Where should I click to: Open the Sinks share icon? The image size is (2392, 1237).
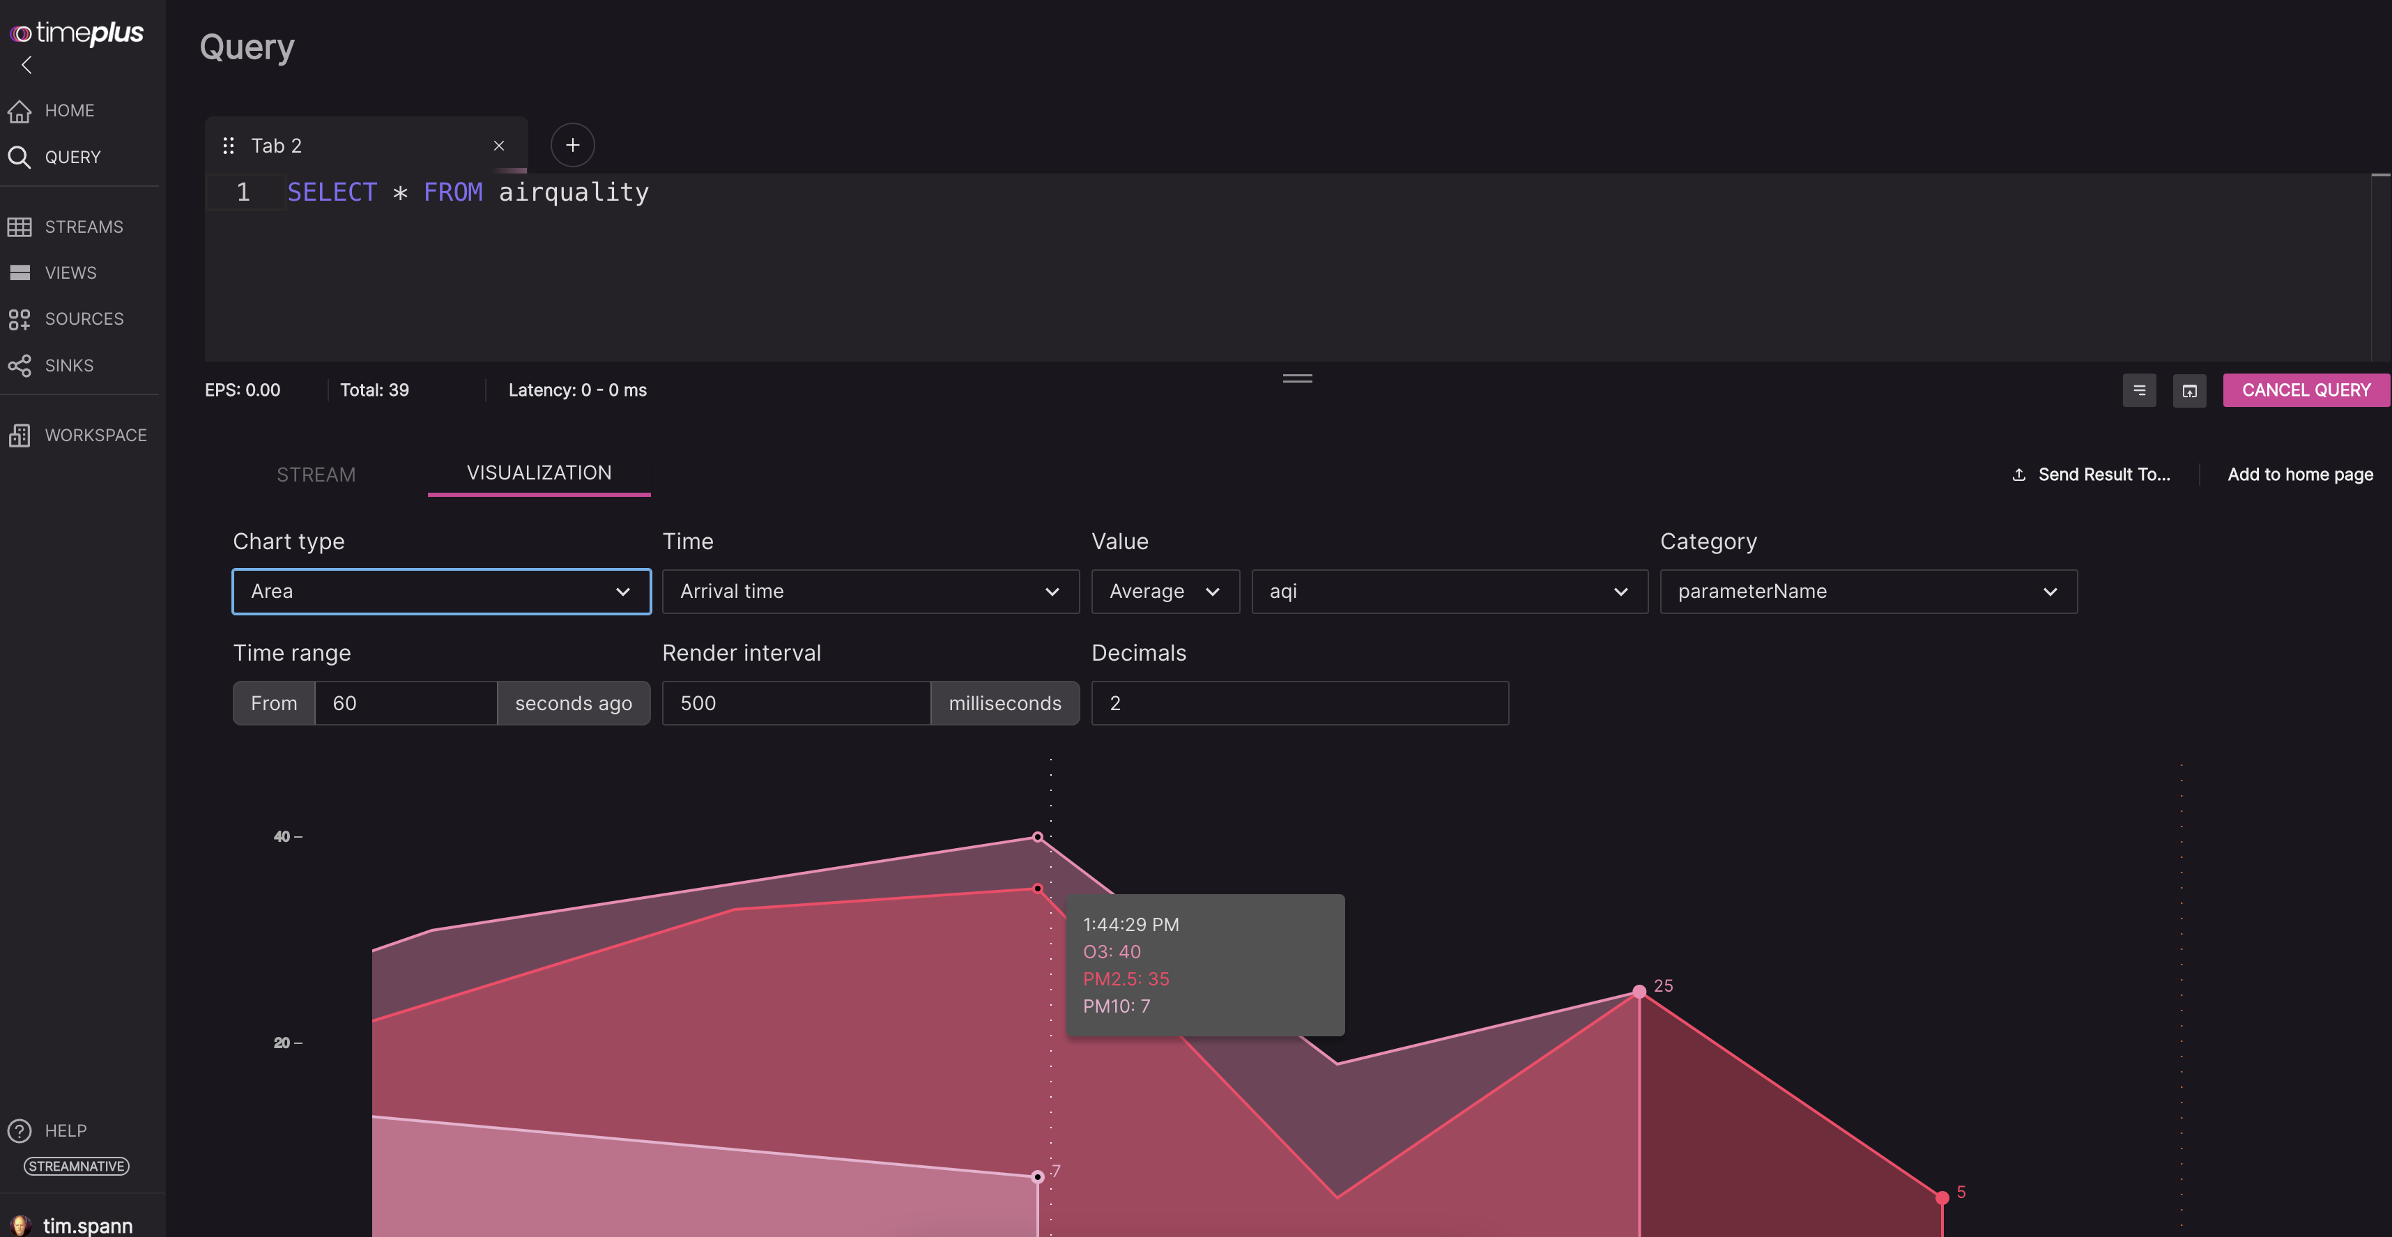click(20, 366)
